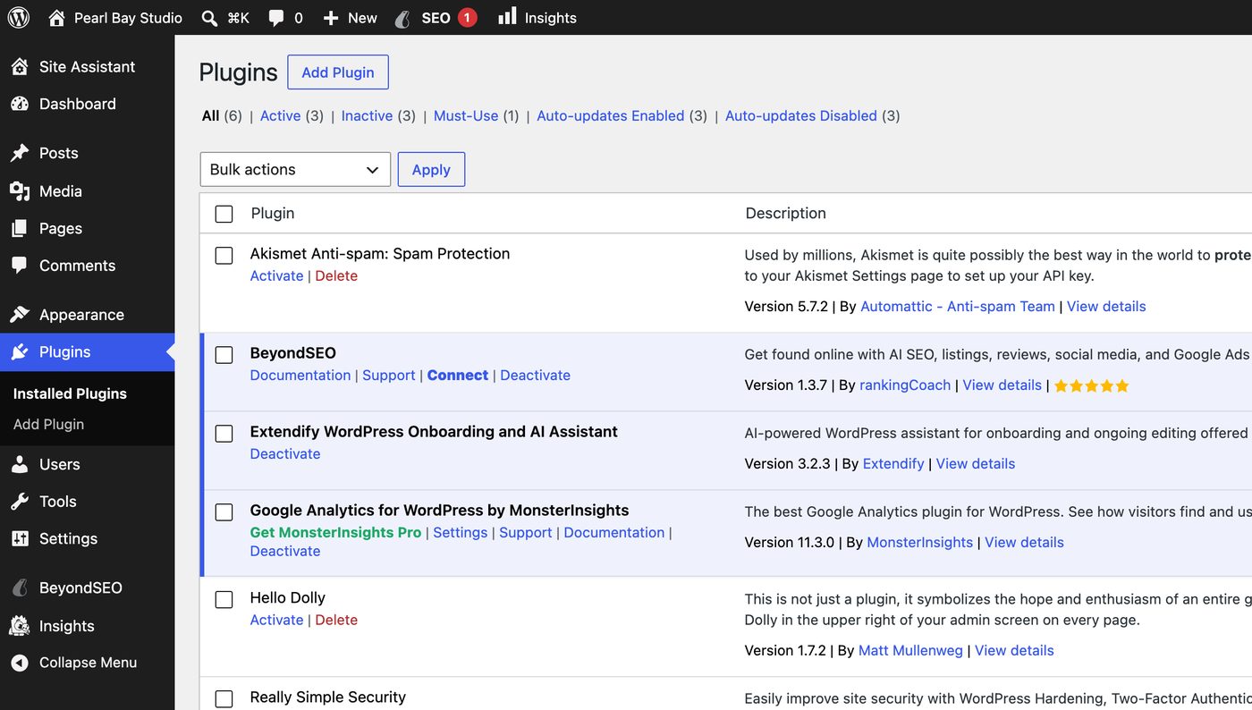
Task: Show Must-Use plugins filter
Action: pos(466,115)
